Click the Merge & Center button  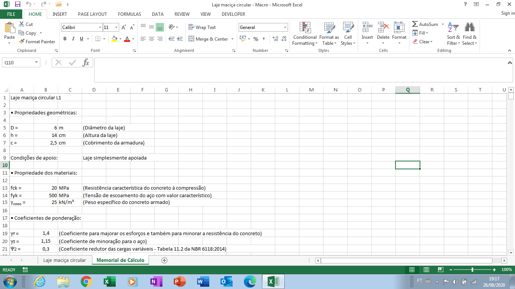point(208,39)
